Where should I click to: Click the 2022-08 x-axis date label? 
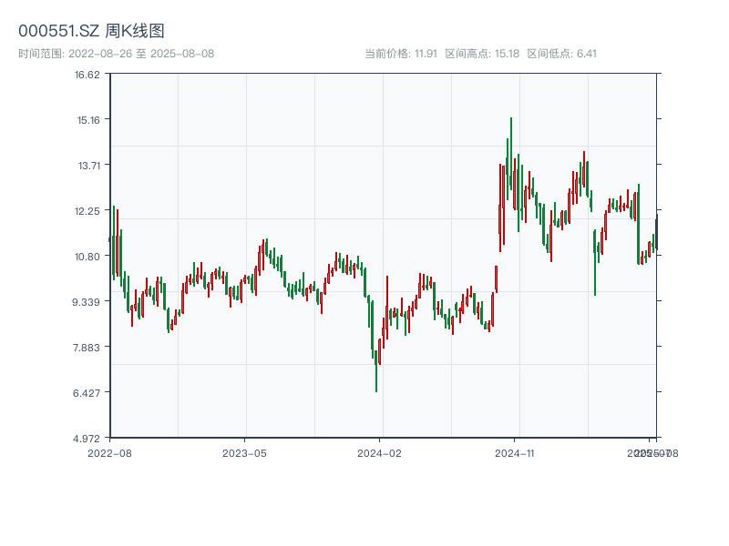point(109,452)
